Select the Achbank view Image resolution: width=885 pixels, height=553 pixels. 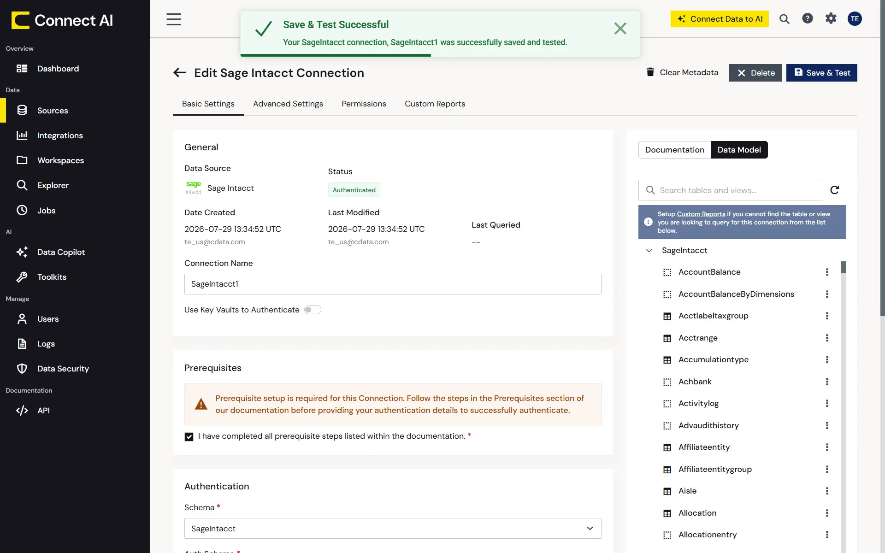pos(695,382)
